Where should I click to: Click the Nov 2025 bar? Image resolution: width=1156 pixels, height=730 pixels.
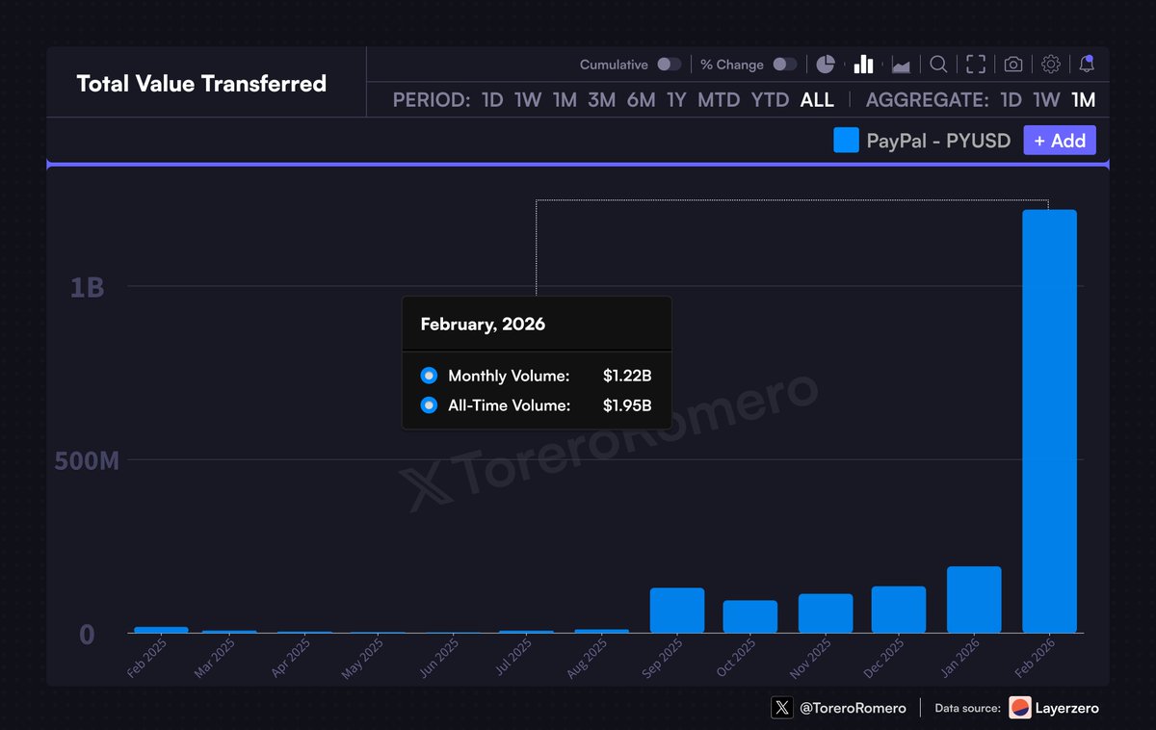pos(826,613)
